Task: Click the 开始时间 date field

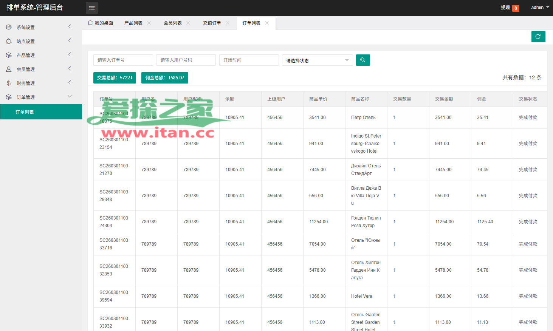Action: (x=249, y=60)
